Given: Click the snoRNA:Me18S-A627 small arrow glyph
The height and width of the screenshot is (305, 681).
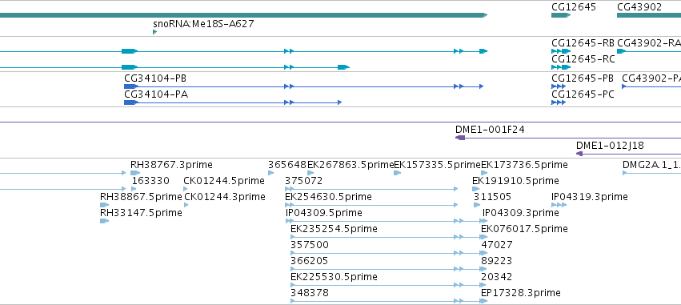Looking at the screenshot, I should click(154, 32).
